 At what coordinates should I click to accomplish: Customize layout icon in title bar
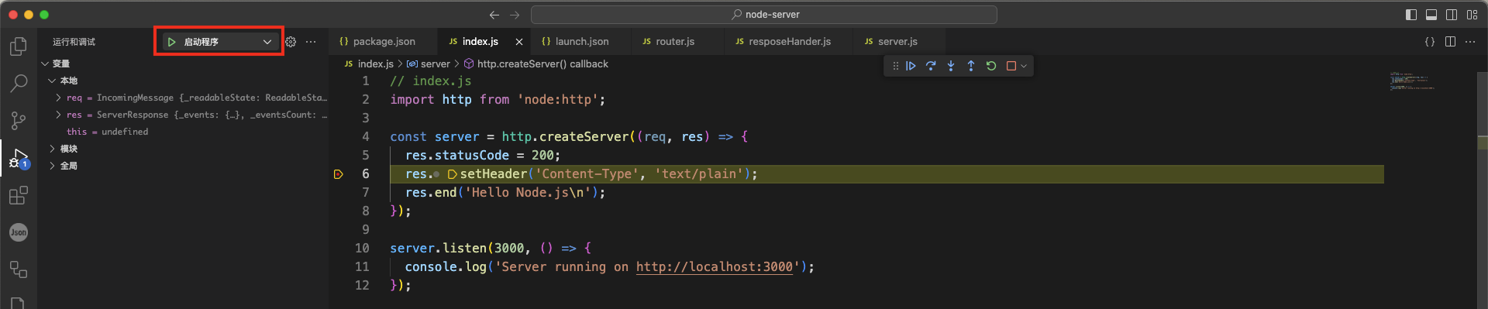click(1472, 15)
